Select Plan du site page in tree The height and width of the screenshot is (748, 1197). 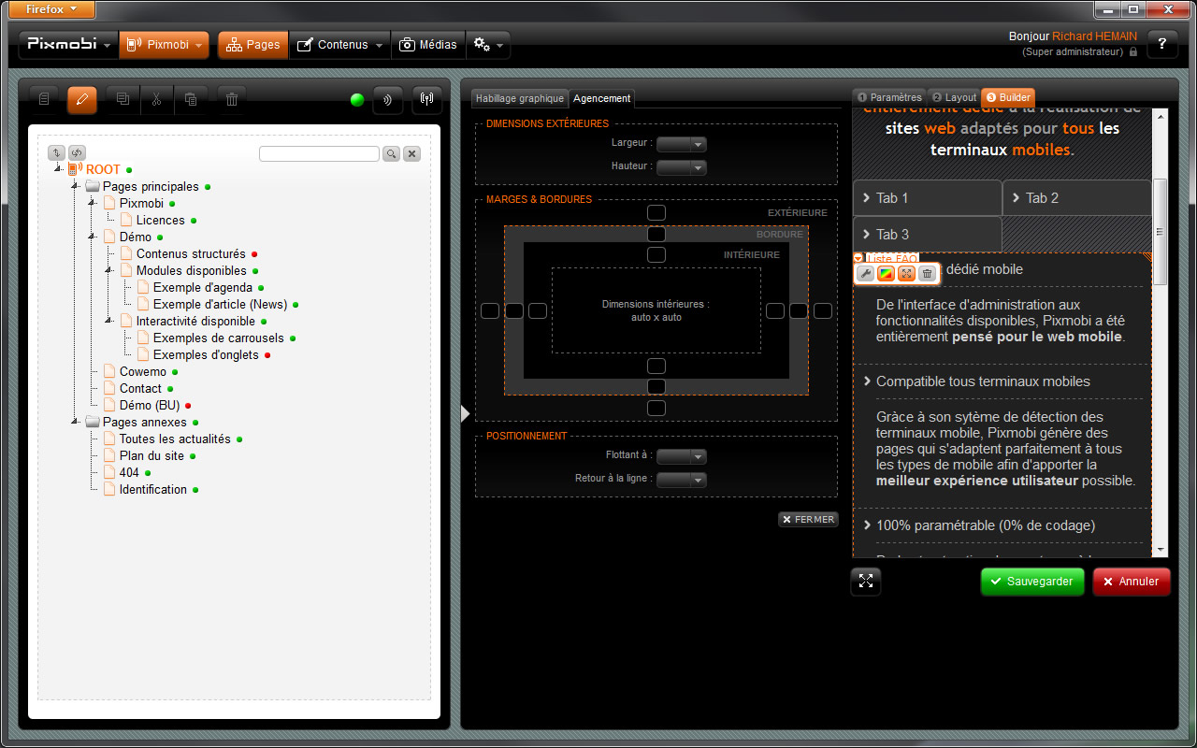point(151,455)
